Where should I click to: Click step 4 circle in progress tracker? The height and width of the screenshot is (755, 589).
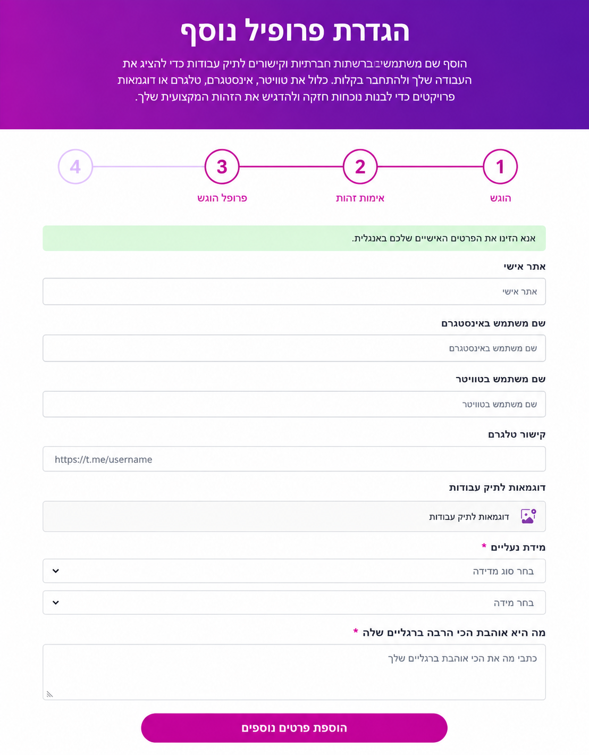coord(75,166)
